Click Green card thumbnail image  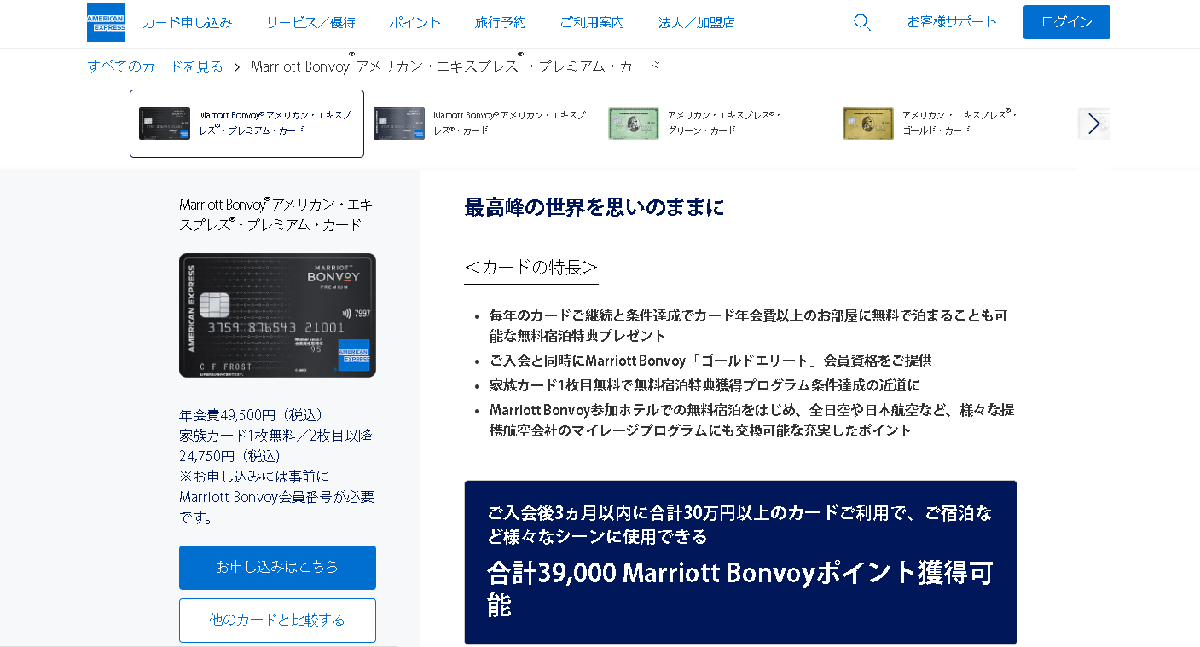click(634, 124)
